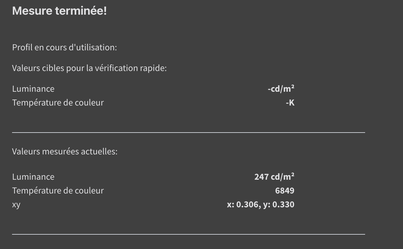
Task: Click the lower horizontal divider line
Action: point(189,234)
